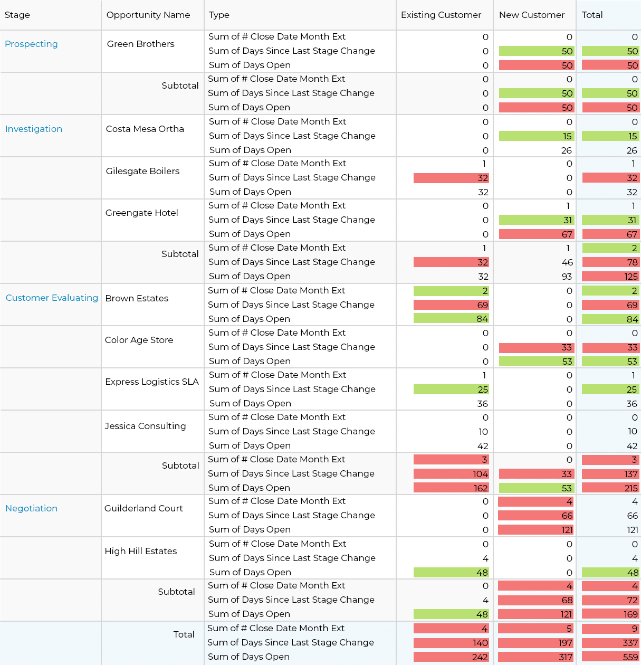
Task: Select the Brown Estates opportunity
Action: click(137, 299)
